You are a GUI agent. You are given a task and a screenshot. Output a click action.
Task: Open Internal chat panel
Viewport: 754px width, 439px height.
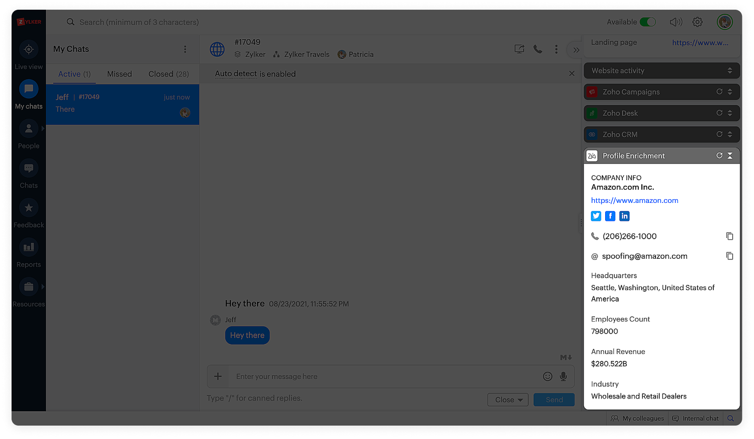[x=696, y=419]
